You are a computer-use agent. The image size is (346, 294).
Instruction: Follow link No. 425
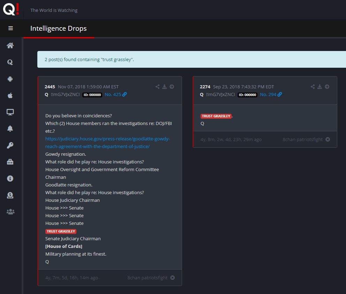(x=116, y=95)
